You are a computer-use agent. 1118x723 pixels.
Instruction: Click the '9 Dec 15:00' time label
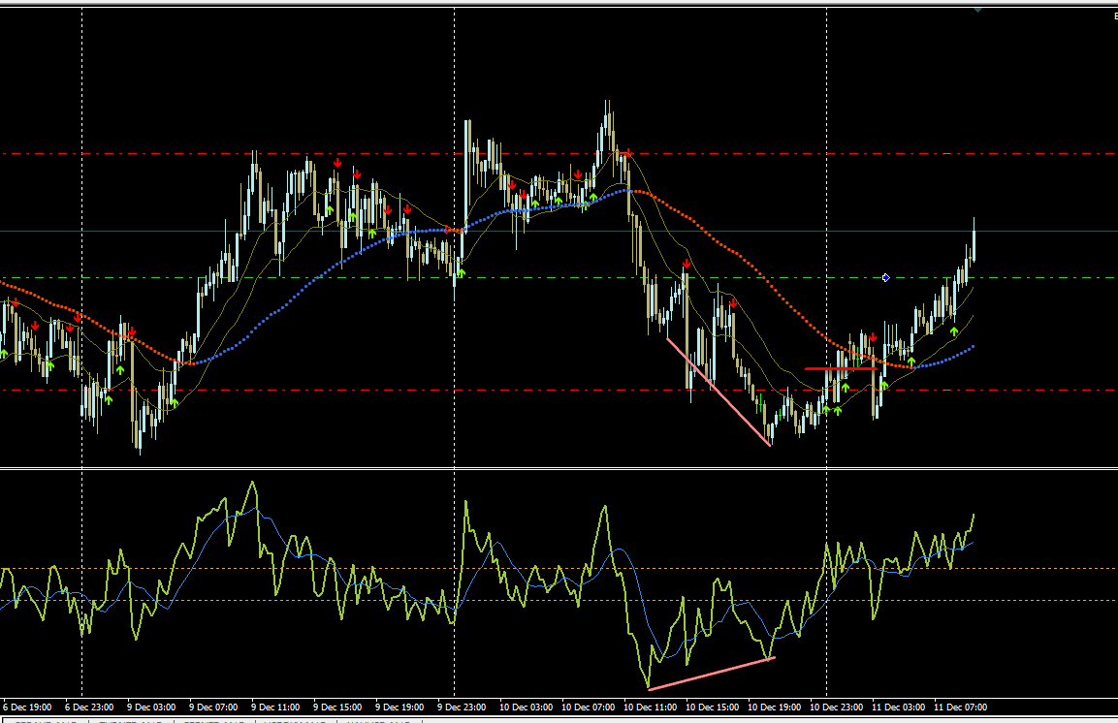(x=337, y=707)
